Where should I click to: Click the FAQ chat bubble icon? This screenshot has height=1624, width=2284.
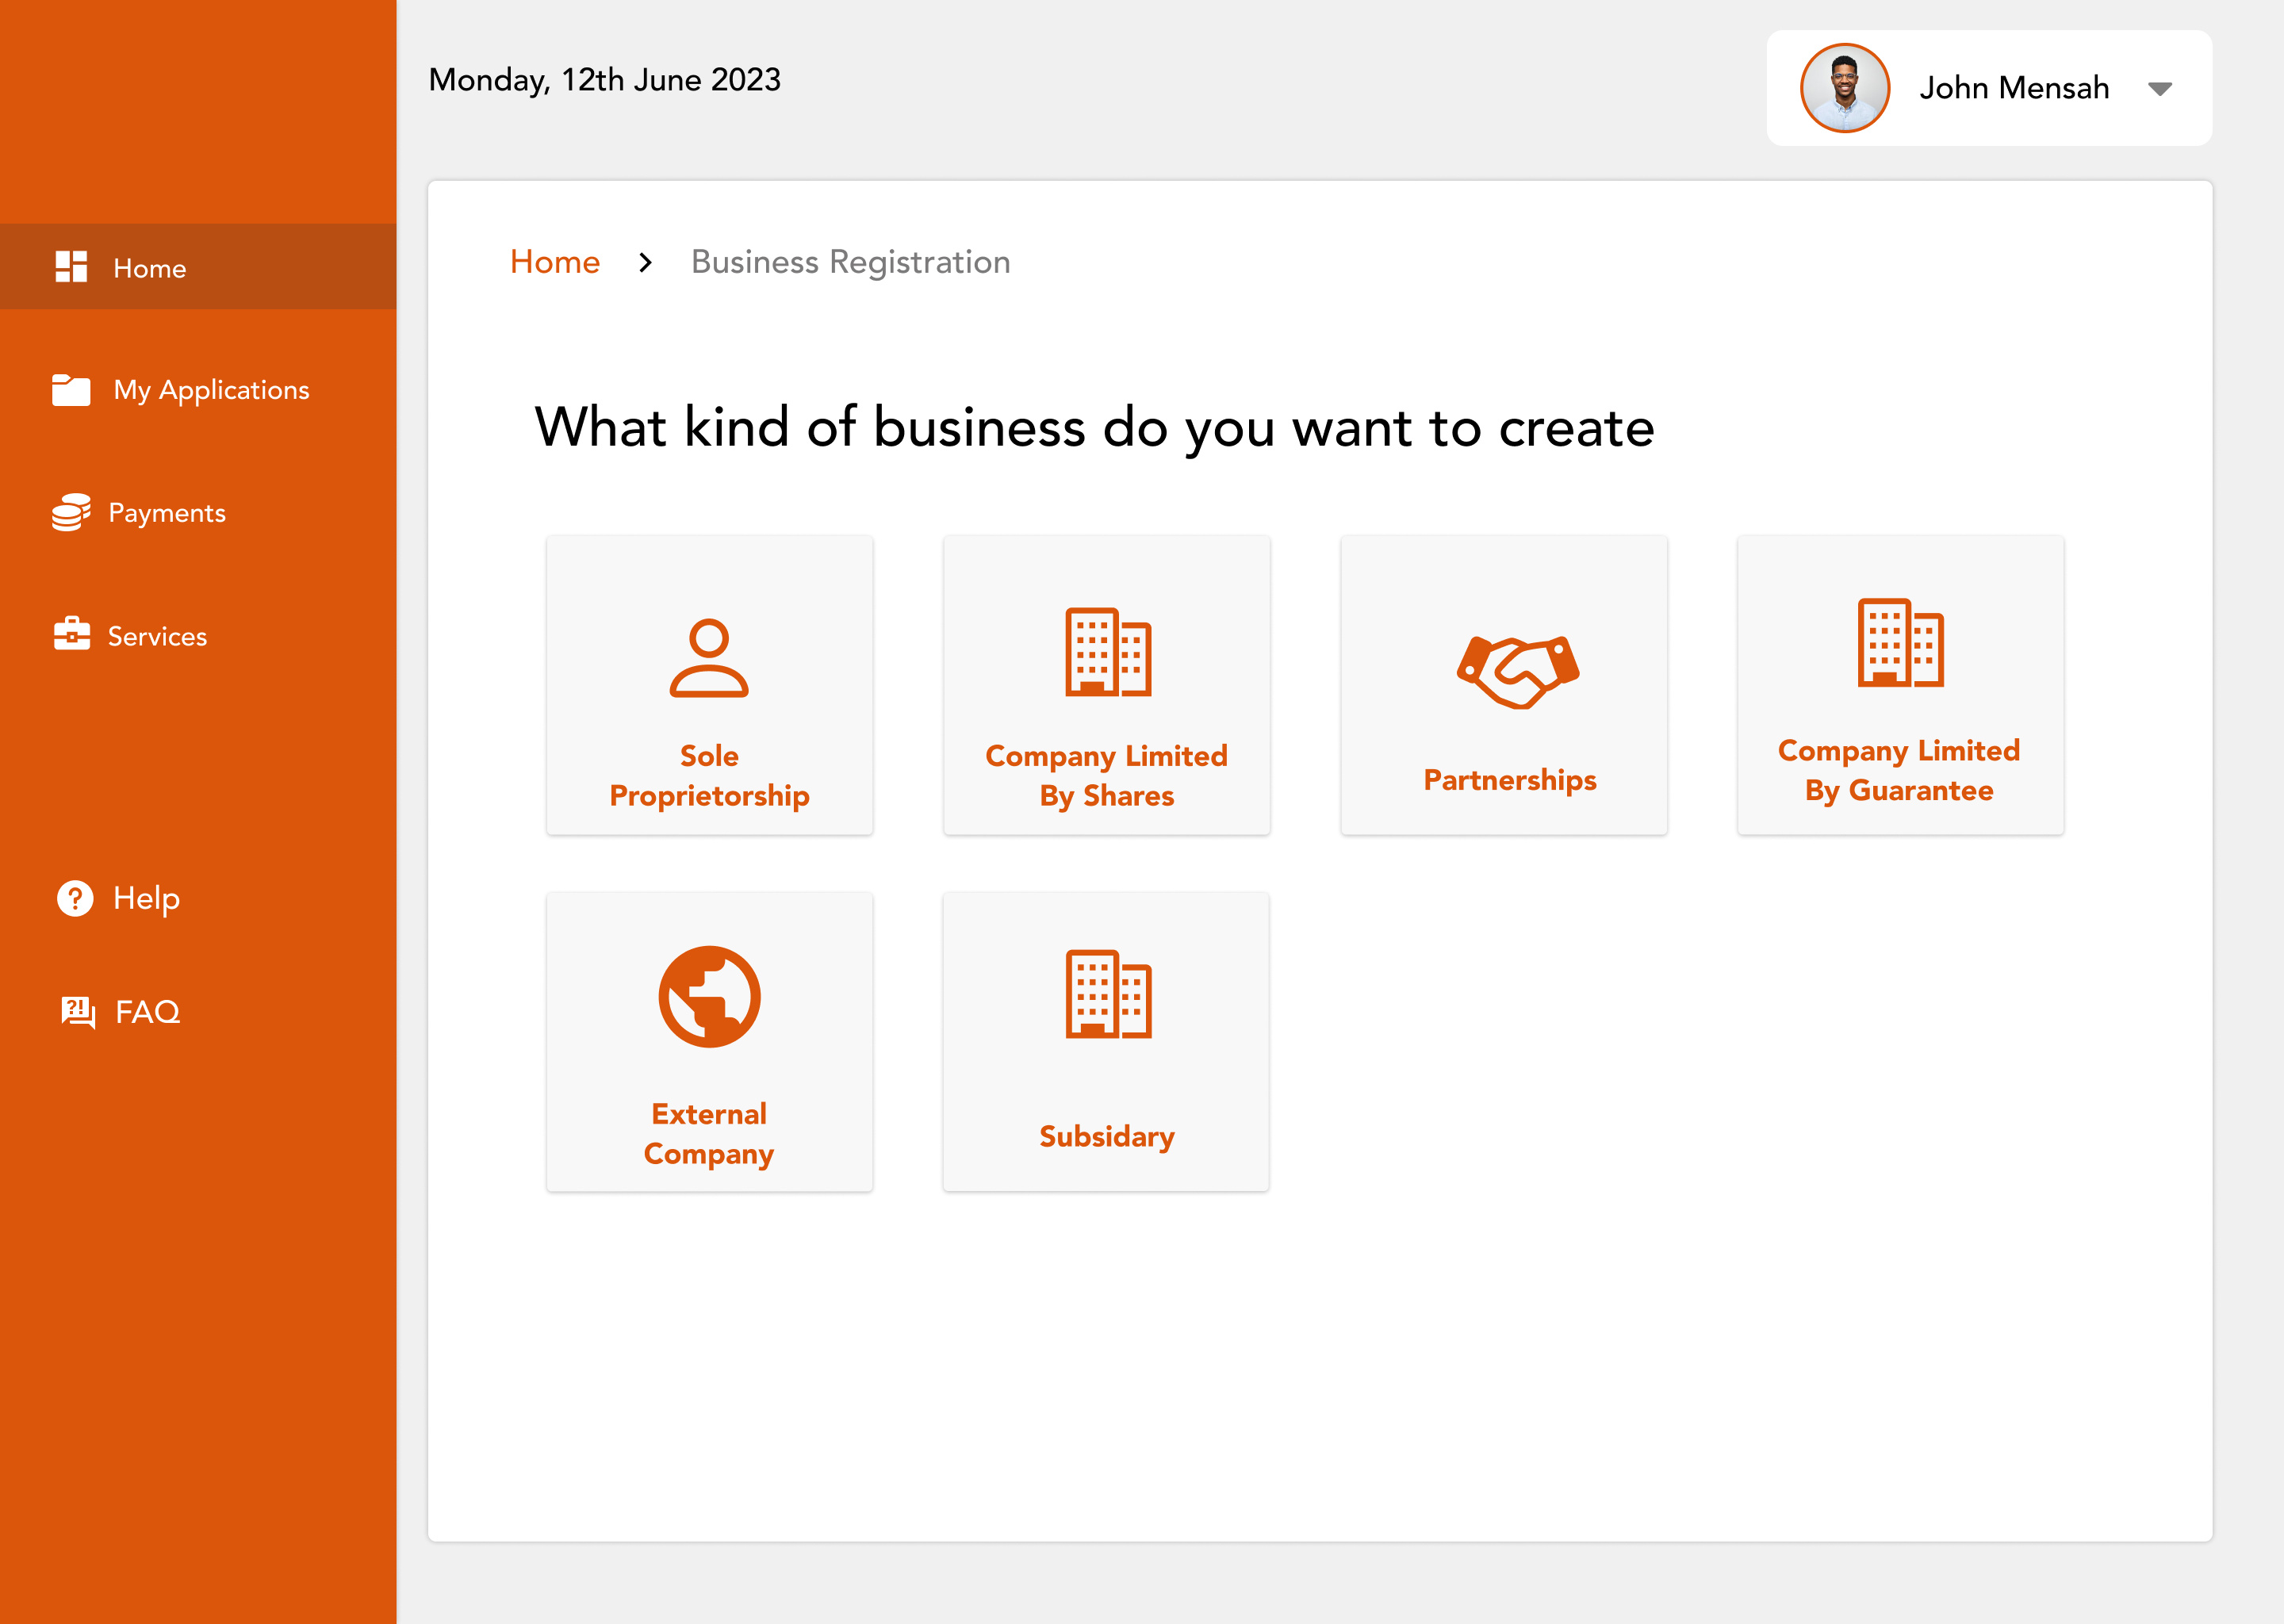pos(77,1011)
